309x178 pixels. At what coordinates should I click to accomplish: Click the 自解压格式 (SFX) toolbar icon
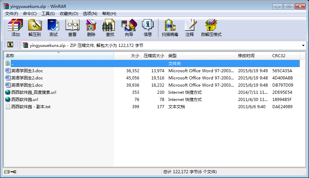tap(211, 25)
